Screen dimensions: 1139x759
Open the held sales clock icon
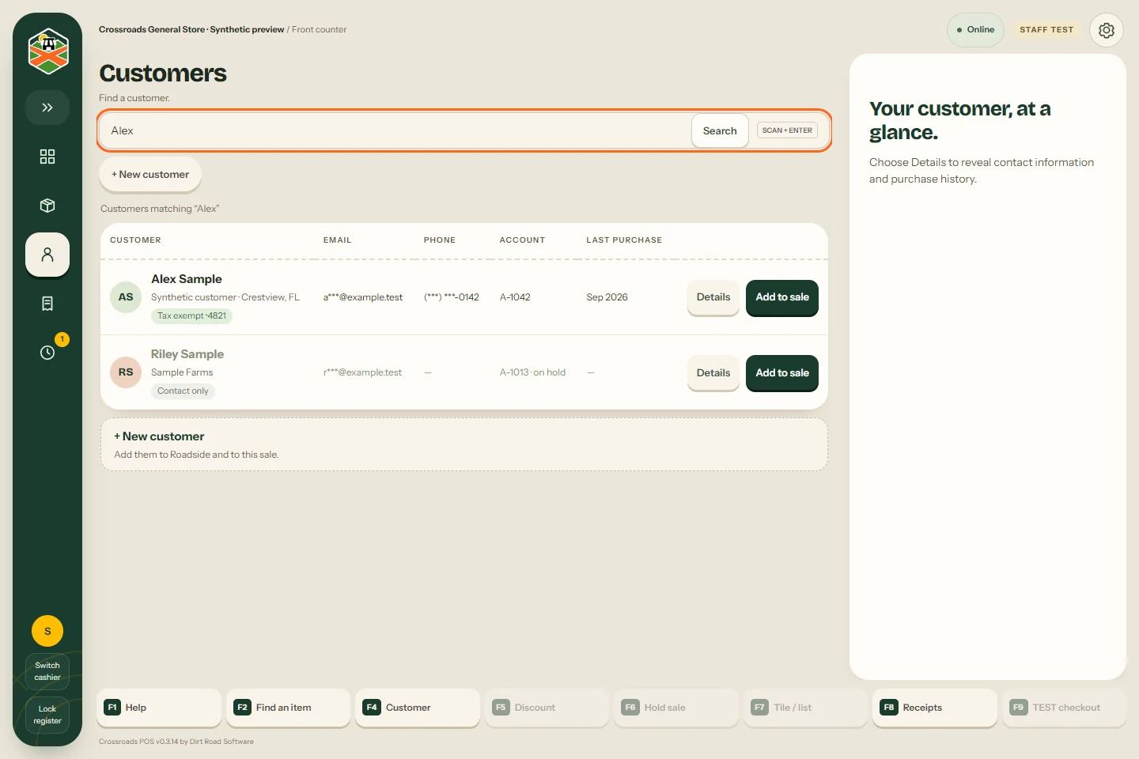47,353
